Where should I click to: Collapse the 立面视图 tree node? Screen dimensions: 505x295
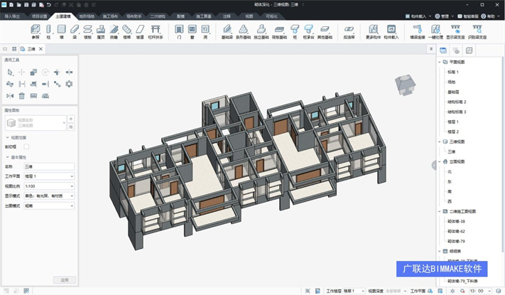point(439,161)
